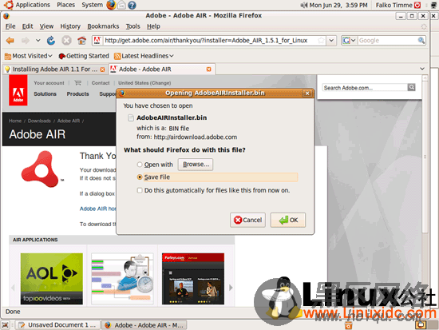
Task: Click the Stop loading icon
Action: 66,41
